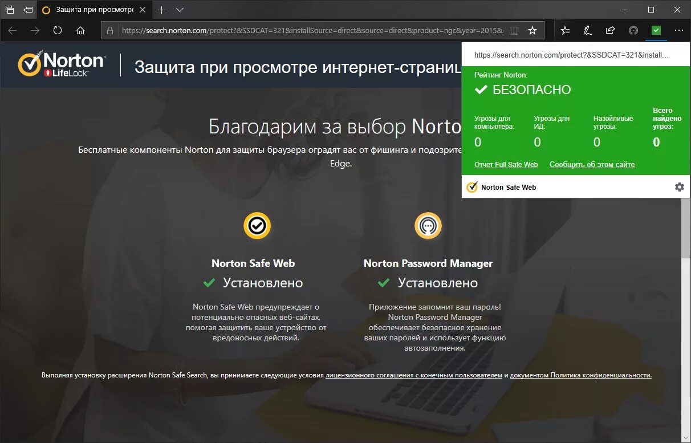Click the set tabs aside icon
The height and width of the screenshot is (443, 691).
pos(28,10)
